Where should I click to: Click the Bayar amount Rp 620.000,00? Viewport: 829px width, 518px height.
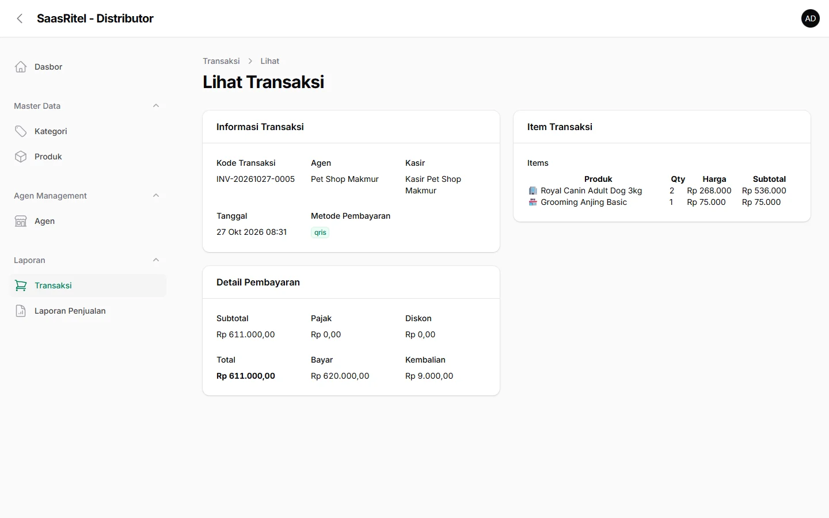[x=340, y=376]
